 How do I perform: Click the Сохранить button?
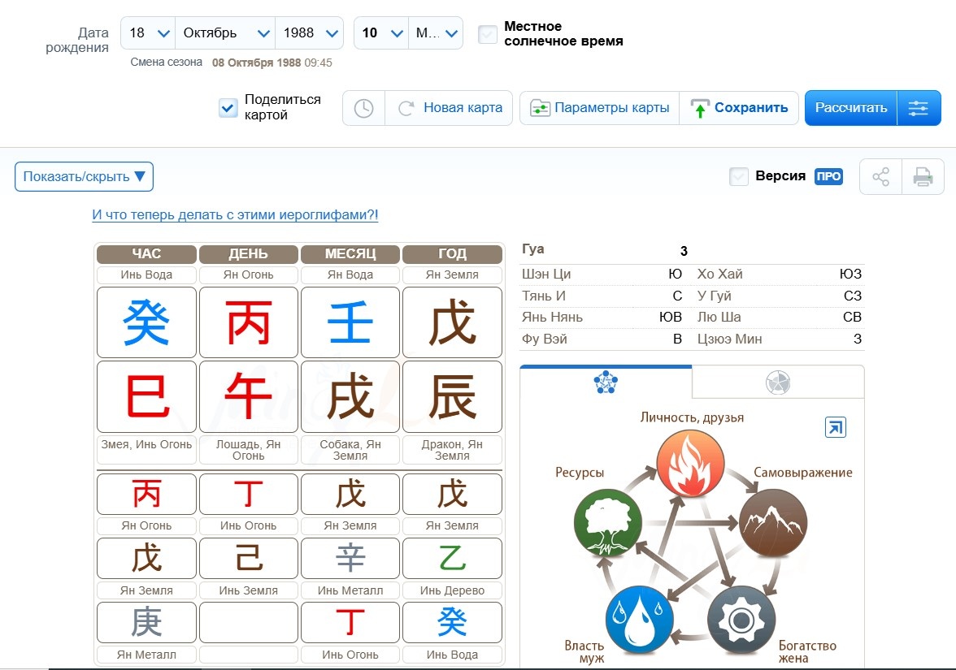point(739,109)
